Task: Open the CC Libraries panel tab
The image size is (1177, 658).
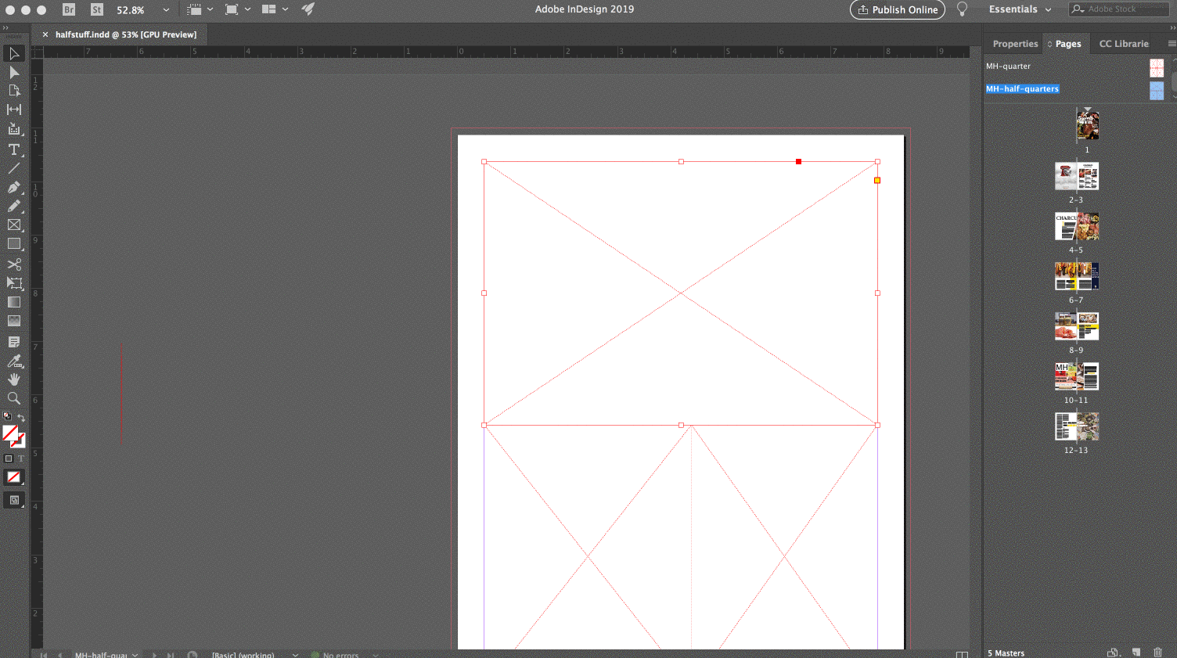Action: 1124,44
